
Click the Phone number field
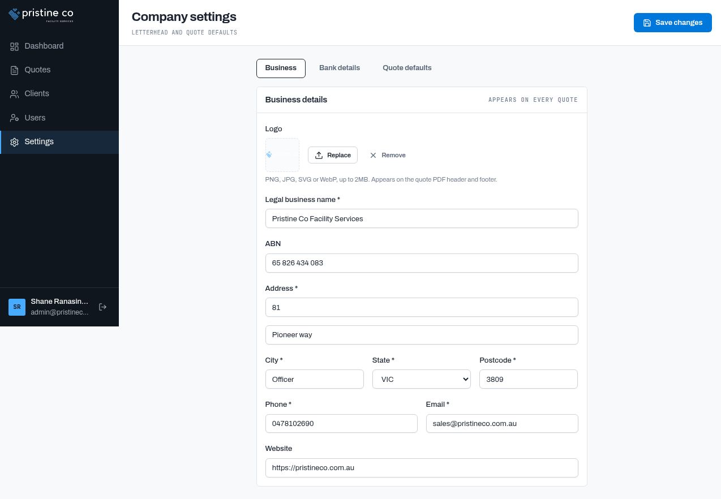341,423
